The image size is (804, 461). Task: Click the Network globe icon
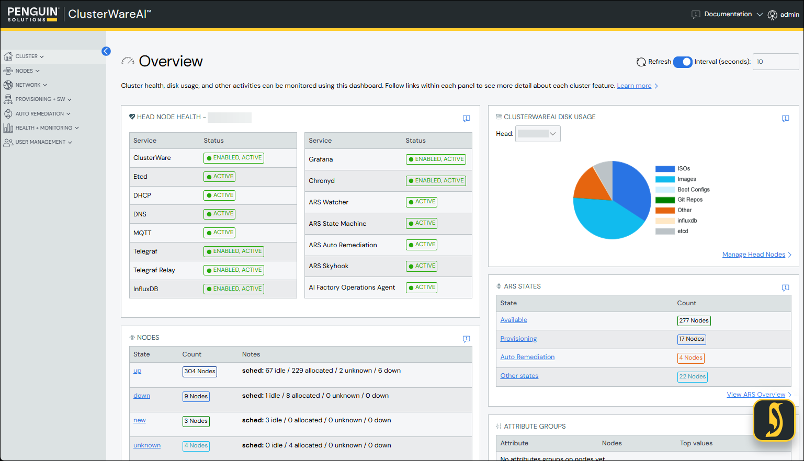(x=8, y=85)
